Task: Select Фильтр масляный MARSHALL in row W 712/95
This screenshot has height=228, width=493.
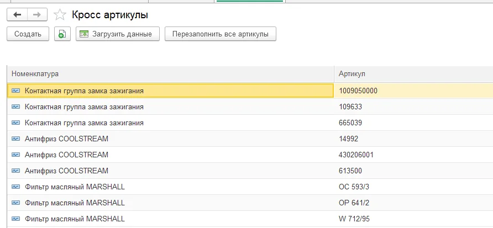Action: coord(75,219)
